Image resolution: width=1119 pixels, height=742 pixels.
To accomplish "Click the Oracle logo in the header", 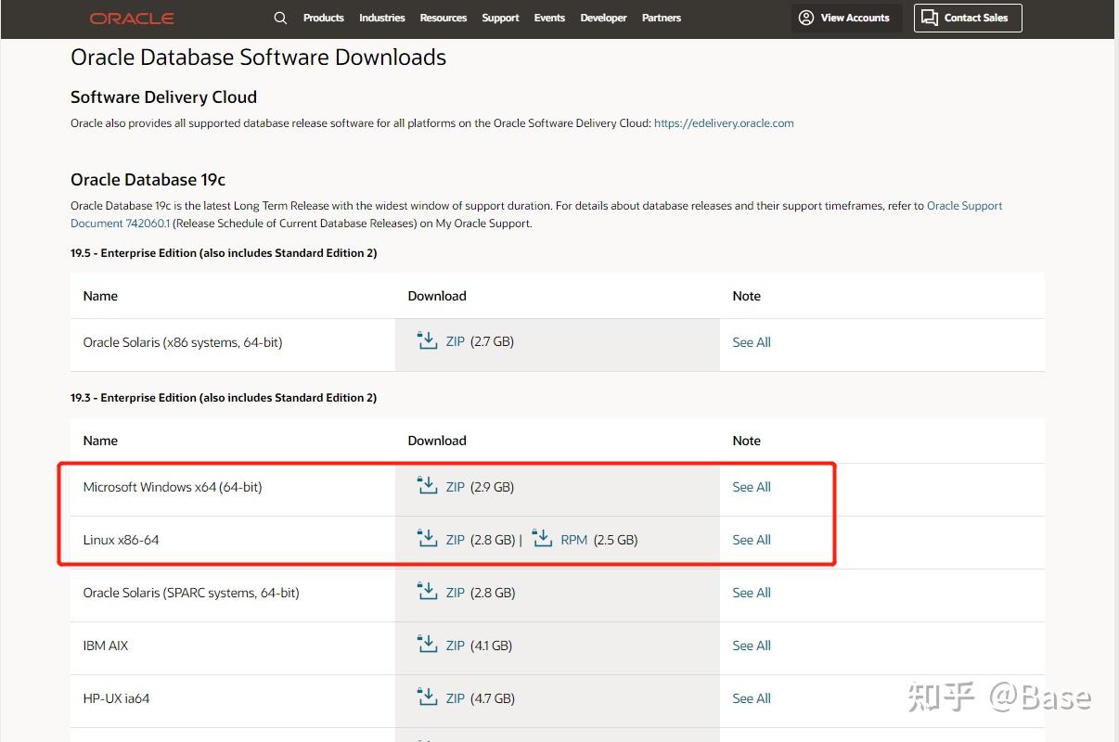I will (132, 19).
